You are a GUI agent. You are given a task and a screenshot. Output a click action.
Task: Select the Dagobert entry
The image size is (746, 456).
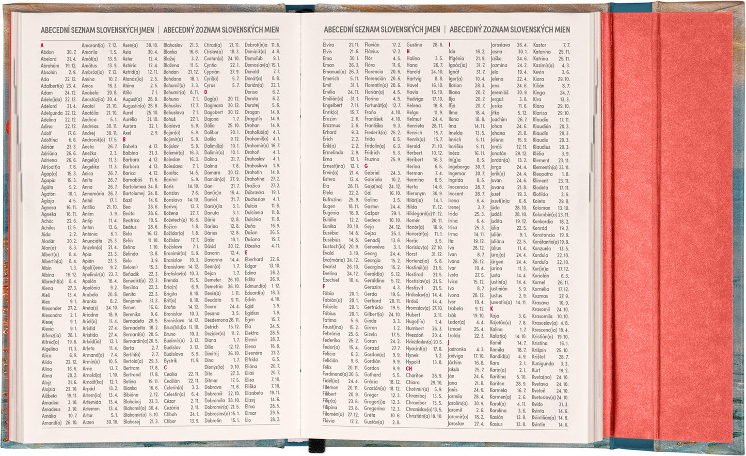point(214,113)
